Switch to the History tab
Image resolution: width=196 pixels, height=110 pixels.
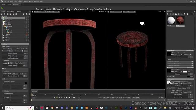click(19, 12)
